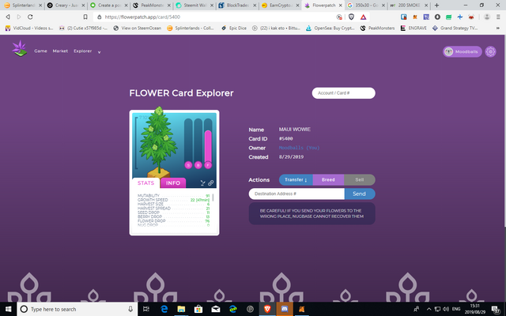The image size is (506, 316).
Task: Click the stats list scrollbar on the card
Action: 213,197
